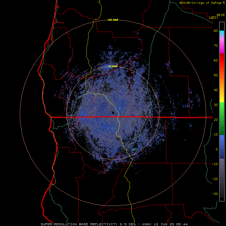Click the 20 value on the dBZ scale

point(216,120)
